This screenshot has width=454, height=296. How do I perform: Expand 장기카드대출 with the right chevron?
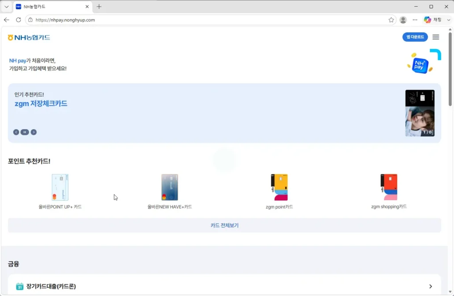(431, 286)
